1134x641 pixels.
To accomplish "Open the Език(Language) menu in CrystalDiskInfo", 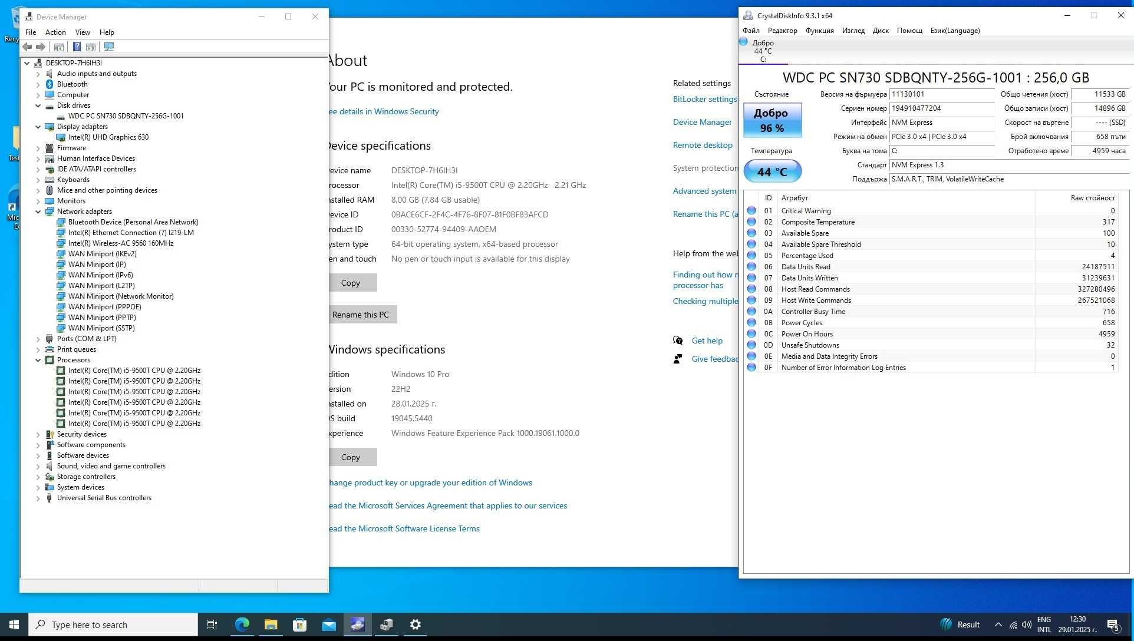I will click(x=955, y=31).
